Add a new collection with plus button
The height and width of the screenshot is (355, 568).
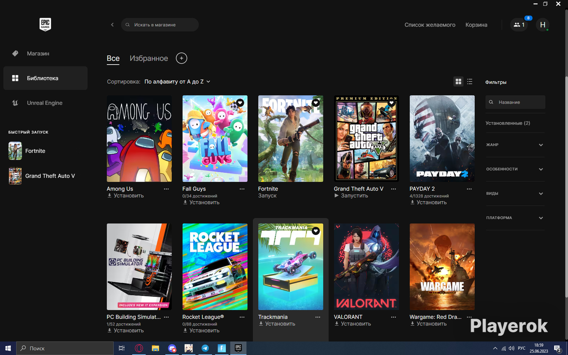click(x=181, y=58)
